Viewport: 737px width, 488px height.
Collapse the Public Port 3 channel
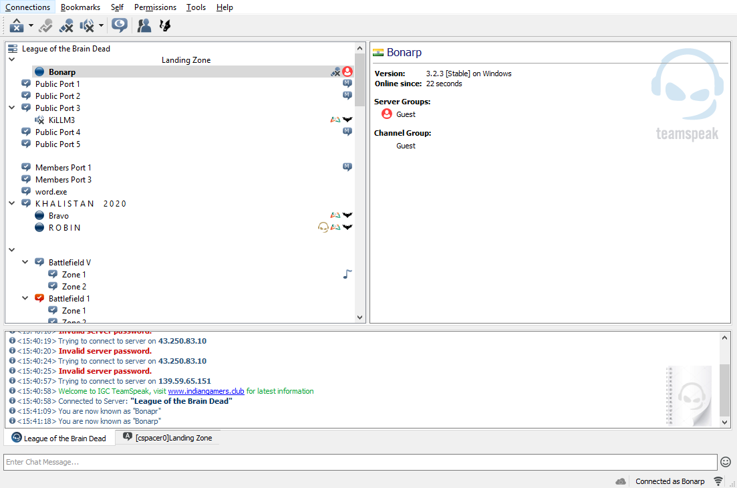point(12,108)
